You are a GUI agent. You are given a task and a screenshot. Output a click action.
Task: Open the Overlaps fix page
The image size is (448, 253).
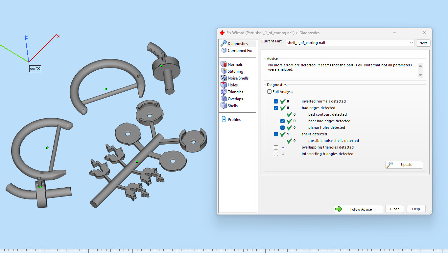pyautogui.click(x=232, y=99)
